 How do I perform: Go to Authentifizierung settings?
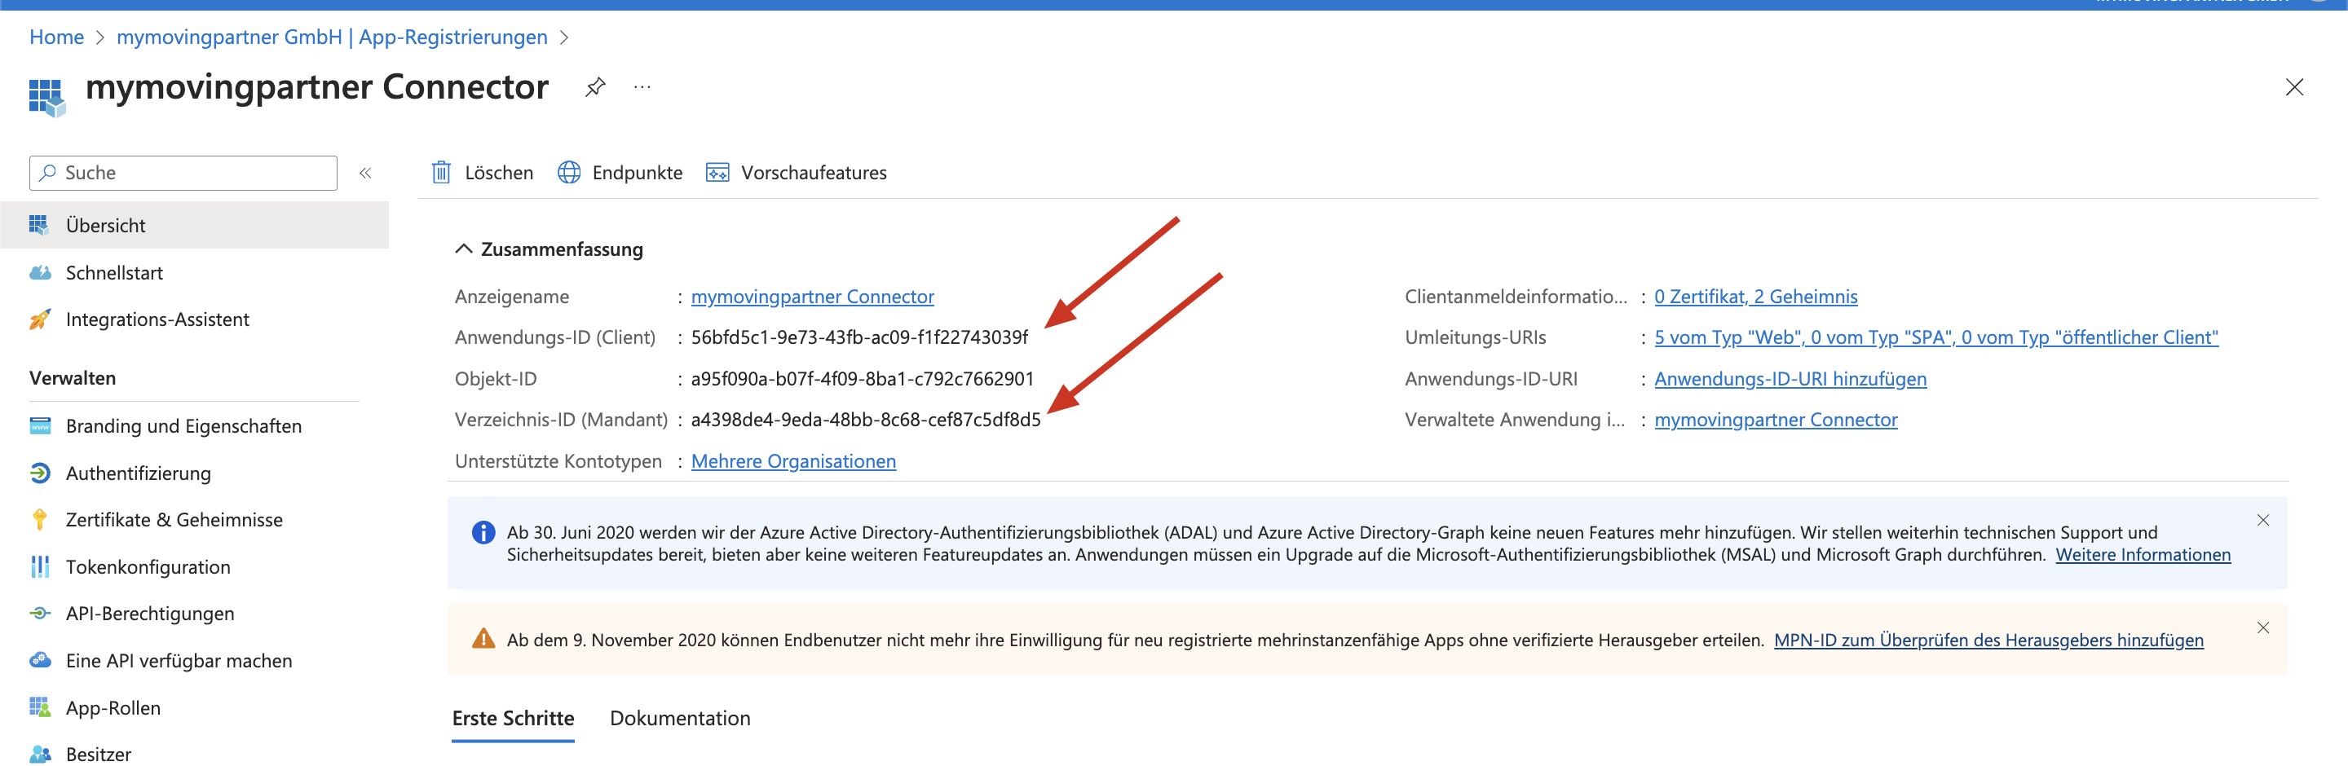point(194,473)
